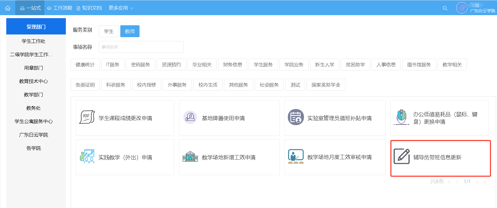Click the 事项名称 search input field

click(141, 47)
